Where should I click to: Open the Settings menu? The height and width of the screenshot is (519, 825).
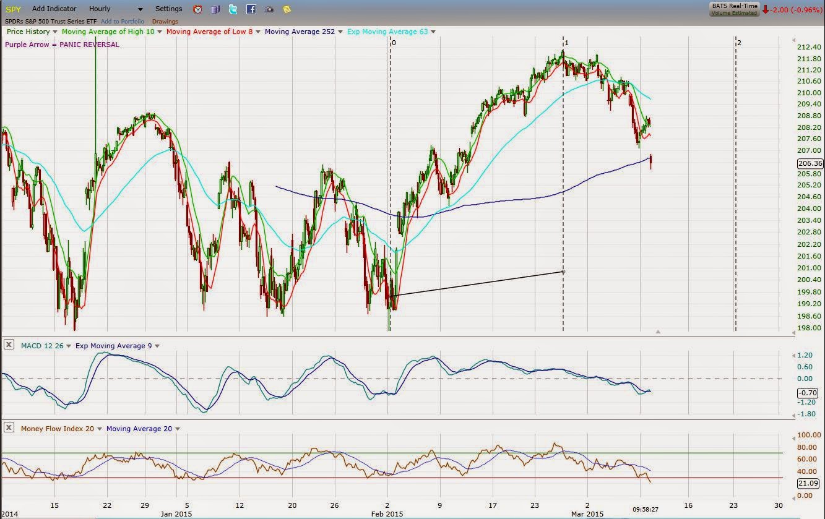169,9
